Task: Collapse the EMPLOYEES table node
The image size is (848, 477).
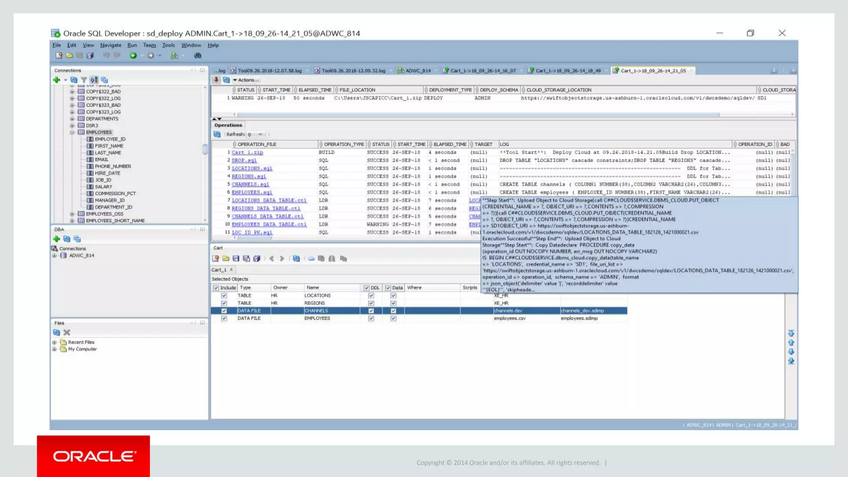Action: point(72,132)
